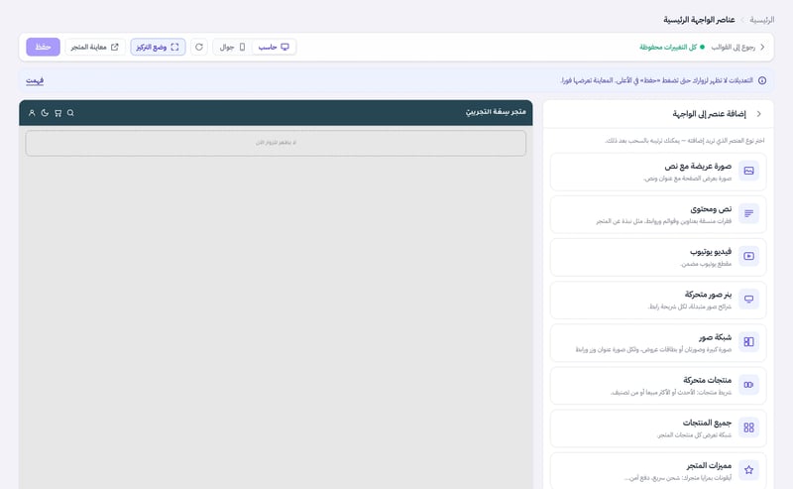Image resolution: width=793 pixels, height=489 pixels.
Task: Click the expand-frame icon in وضع التركيز
Action: tap(175, 47)
